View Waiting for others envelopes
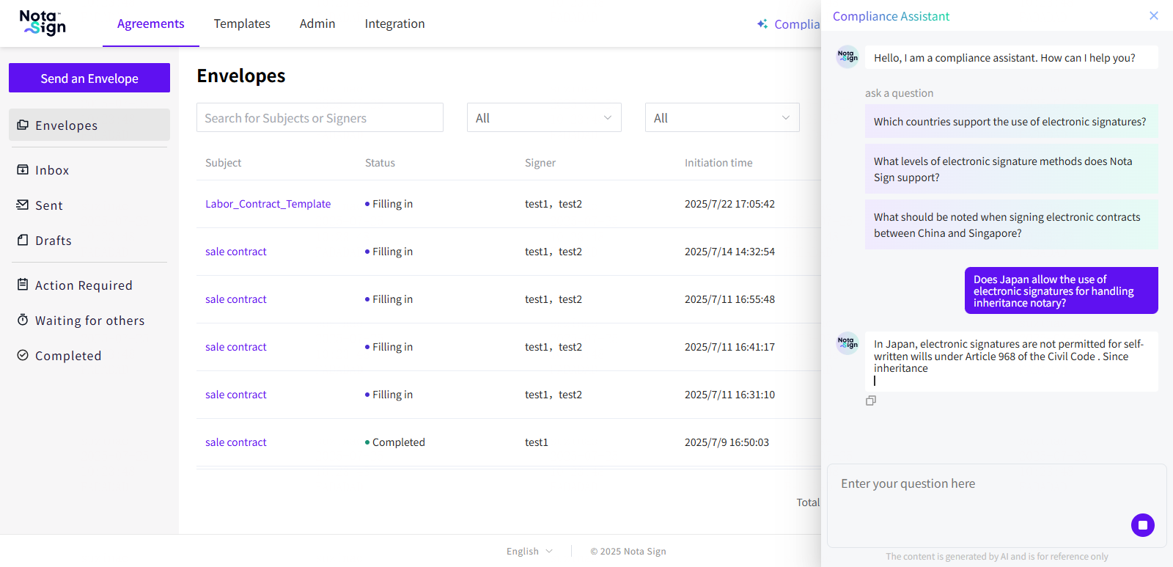The image size is (1173, 567). [x=89, y=321]
